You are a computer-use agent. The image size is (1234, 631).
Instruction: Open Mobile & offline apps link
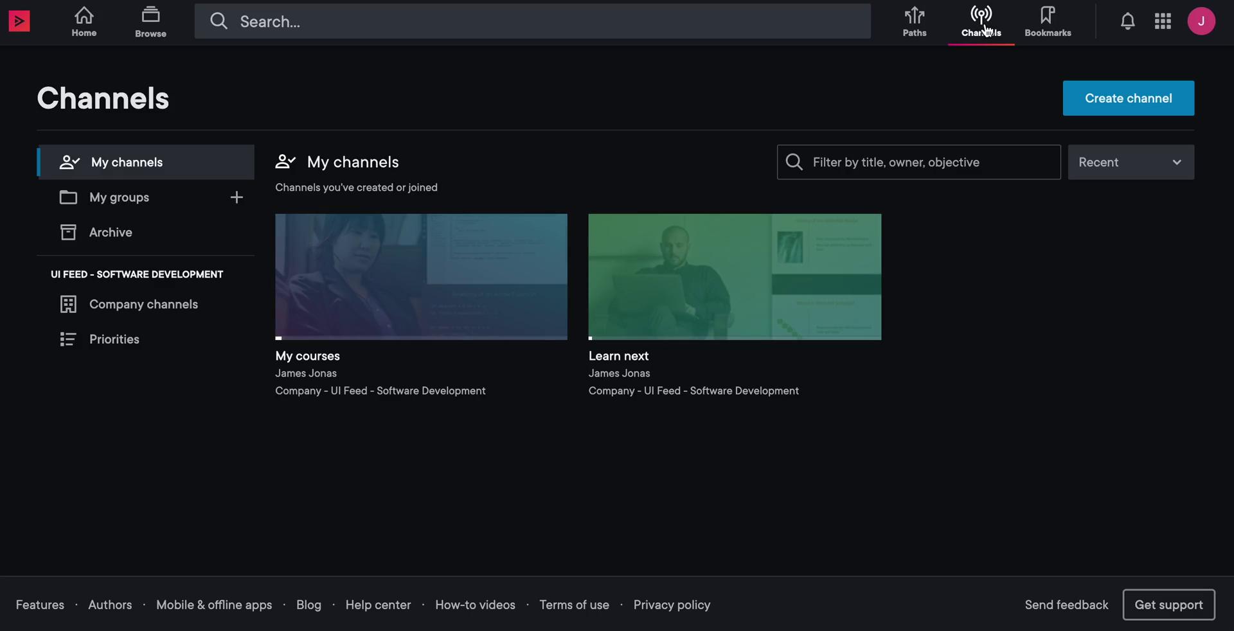214,605
